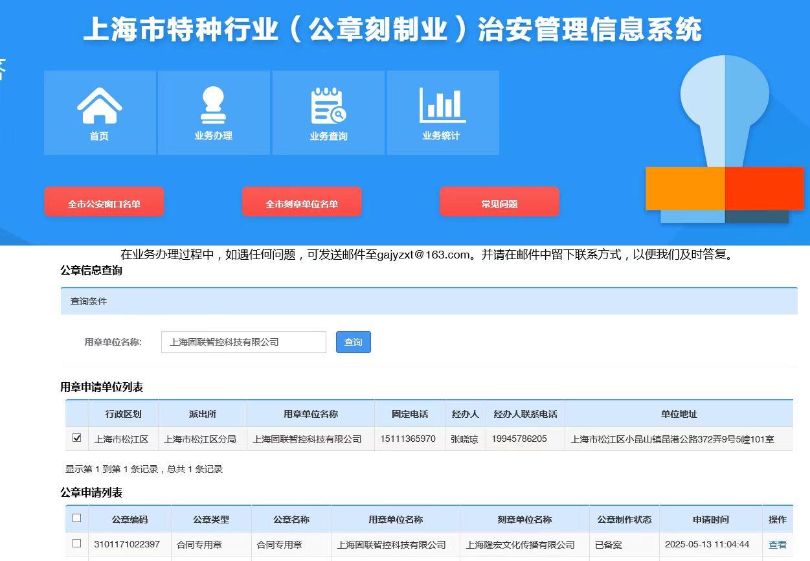This screenshot has height=561, width=810.
Task: Click the 常见问题 button
Action: click(x=499, y=203)
